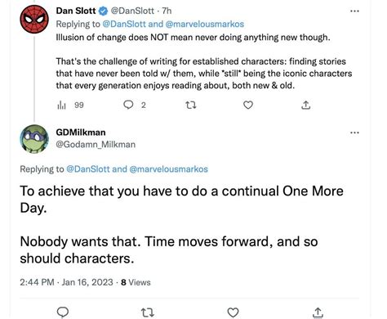Like Dan Slott's tweet
Image resolution: width=387 pixels, height=319 pixels.
248,105
